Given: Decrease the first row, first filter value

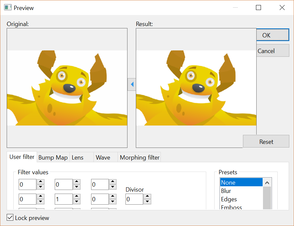Looking at the screenshot, I should pyautogui.click(x=40, y=187).
